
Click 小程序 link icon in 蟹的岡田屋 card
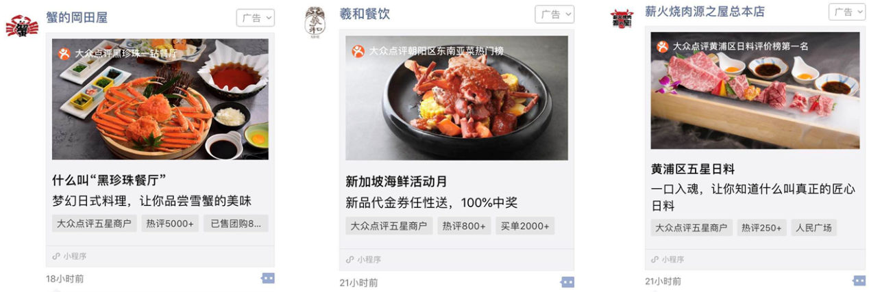[x=56, y=256]
